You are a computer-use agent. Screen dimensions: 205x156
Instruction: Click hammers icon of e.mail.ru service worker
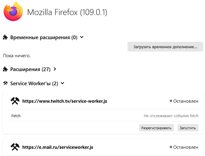pos(15,147)
